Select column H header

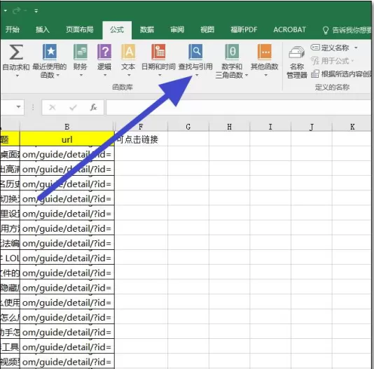click(x=229, y=127)
